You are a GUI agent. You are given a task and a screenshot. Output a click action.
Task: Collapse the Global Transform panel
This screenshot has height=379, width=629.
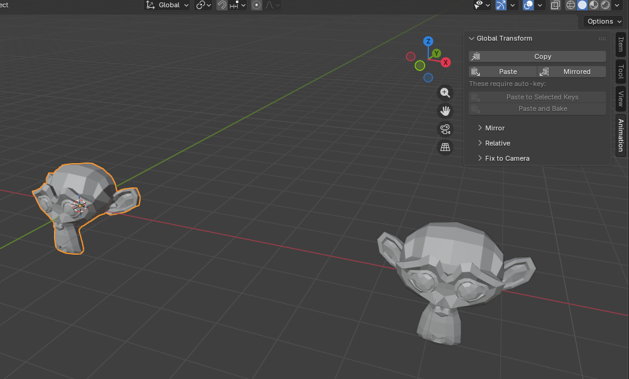(472, 38)
